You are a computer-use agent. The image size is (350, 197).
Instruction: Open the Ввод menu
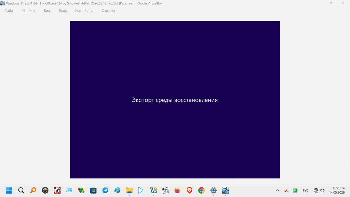point(63,11)
